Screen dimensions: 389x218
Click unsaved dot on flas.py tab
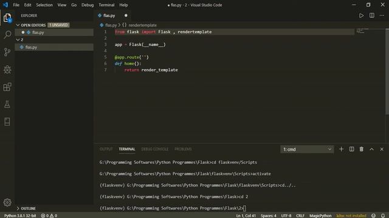coord(126,16)
